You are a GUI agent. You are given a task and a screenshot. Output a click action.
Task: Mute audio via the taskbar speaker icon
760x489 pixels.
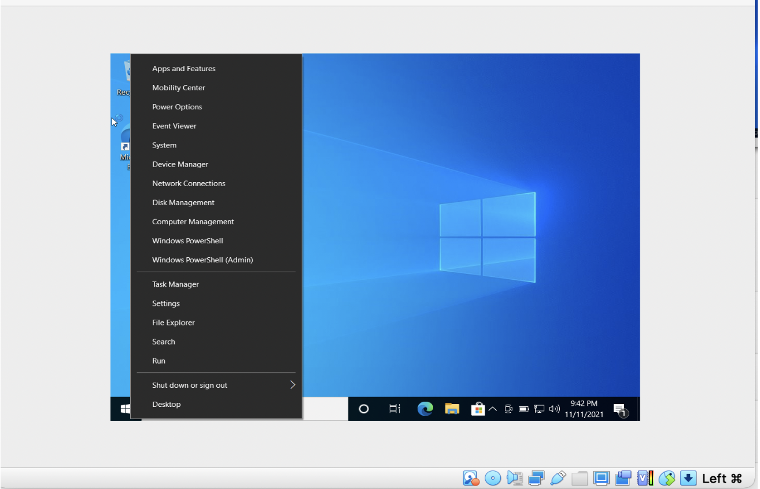pos(554,409)
